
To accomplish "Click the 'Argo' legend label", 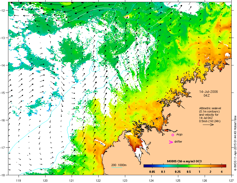I will coord(179,134).
